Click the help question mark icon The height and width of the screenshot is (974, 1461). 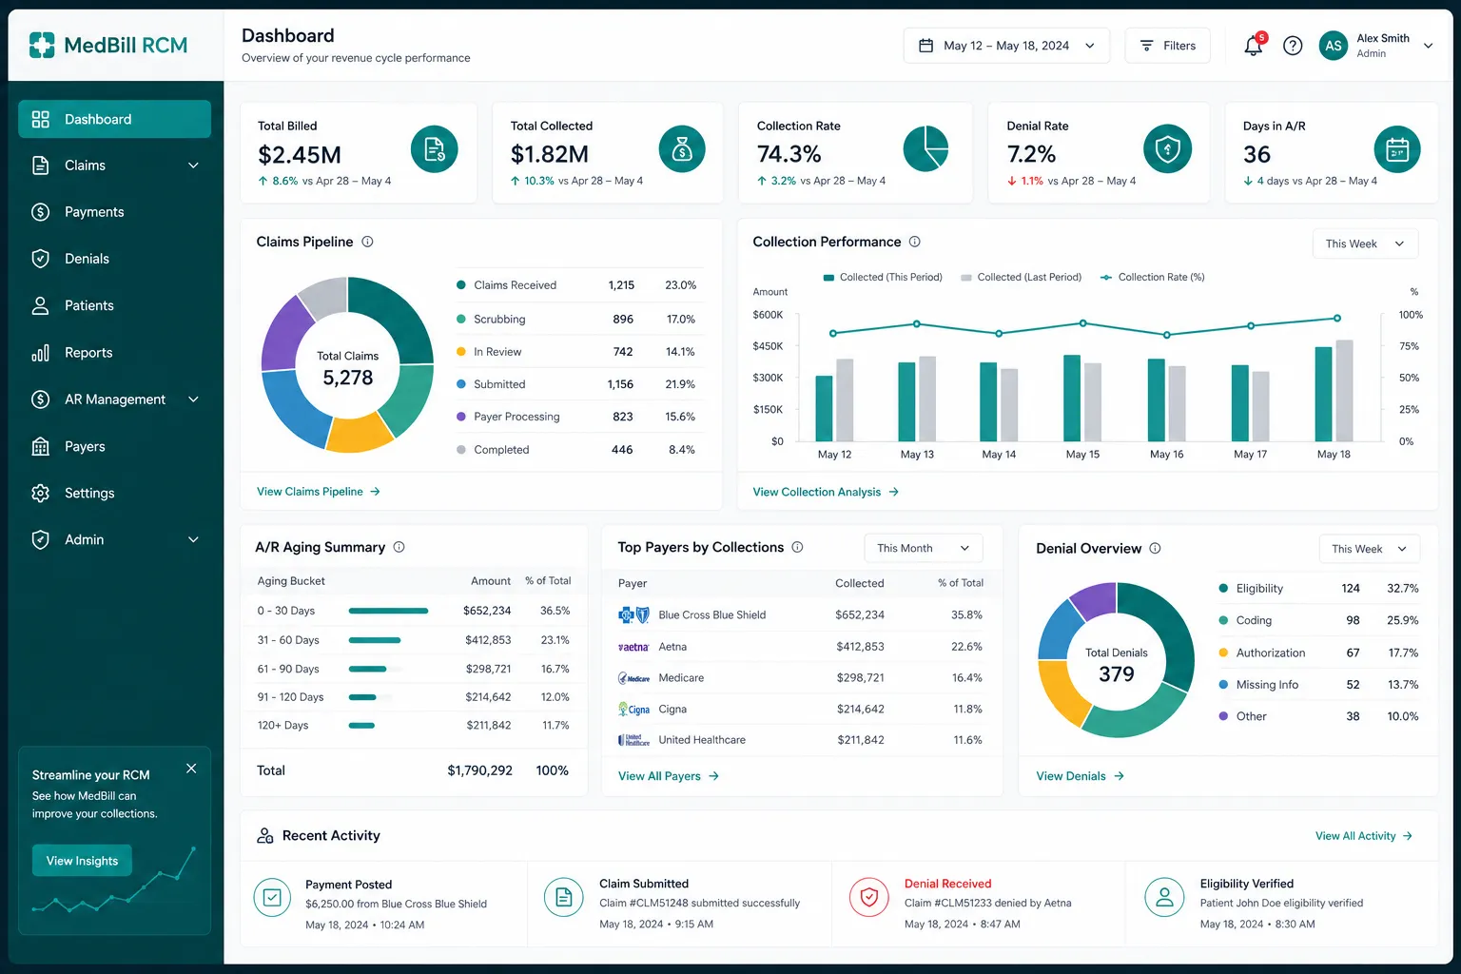pos(1293,46)
